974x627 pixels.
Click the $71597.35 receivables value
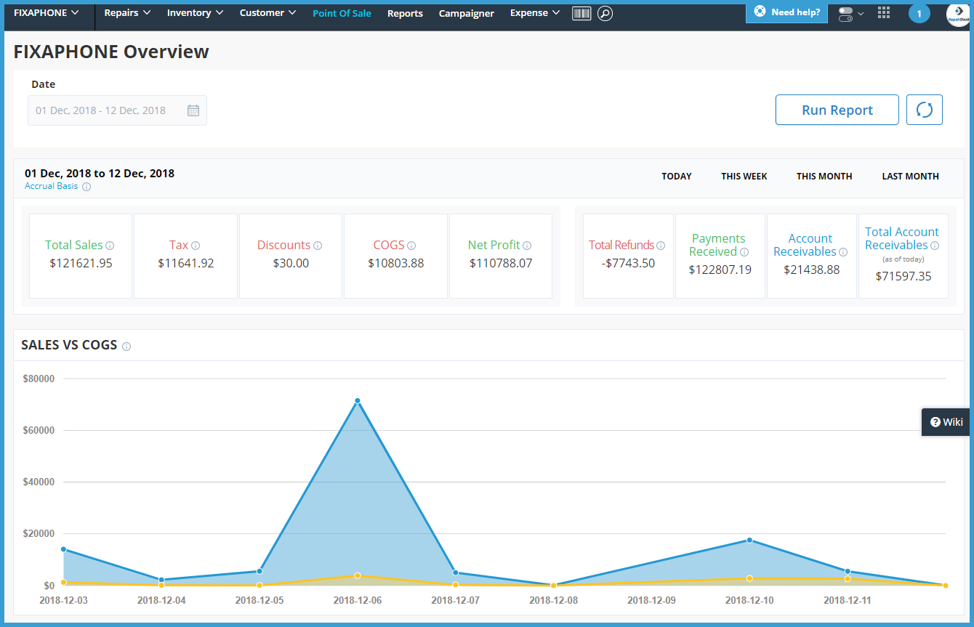coord(903,276)
